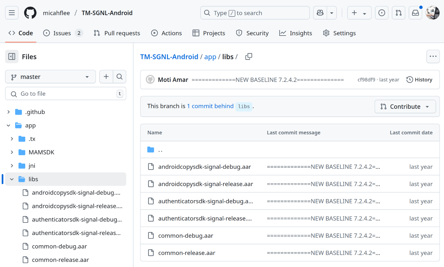Open common-release.aar in file table
Image resolution: width=444 pixels, height=267 pixels.
pos(187,253)
